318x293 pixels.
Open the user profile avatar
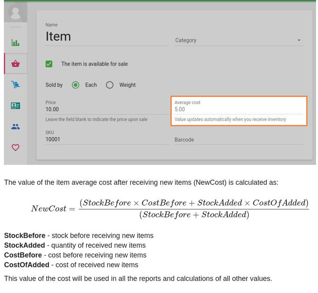click(x=16, y=12)
